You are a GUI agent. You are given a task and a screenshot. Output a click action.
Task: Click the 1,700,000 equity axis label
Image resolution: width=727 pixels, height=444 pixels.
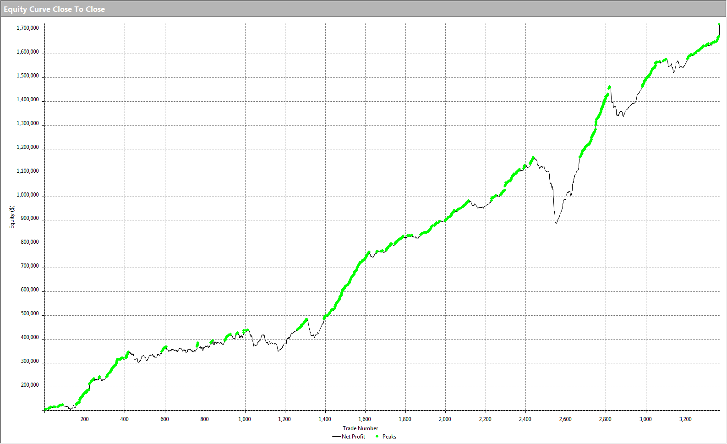tap(28, 28)
